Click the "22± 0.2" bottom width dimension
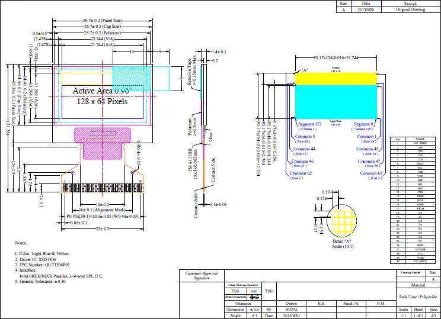The height and width of the screenshot is (319, 441). [103, 229]
